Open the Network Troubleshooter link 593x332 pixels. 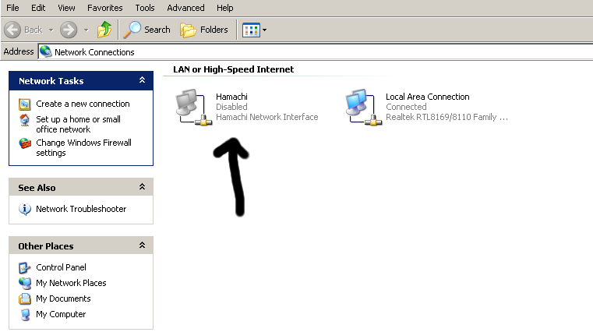(81, 209)
